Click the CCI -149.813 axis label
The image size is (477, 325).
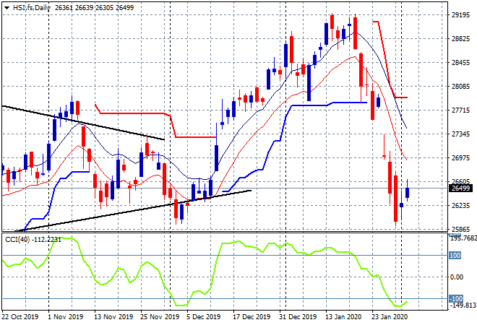coord(463,305)
